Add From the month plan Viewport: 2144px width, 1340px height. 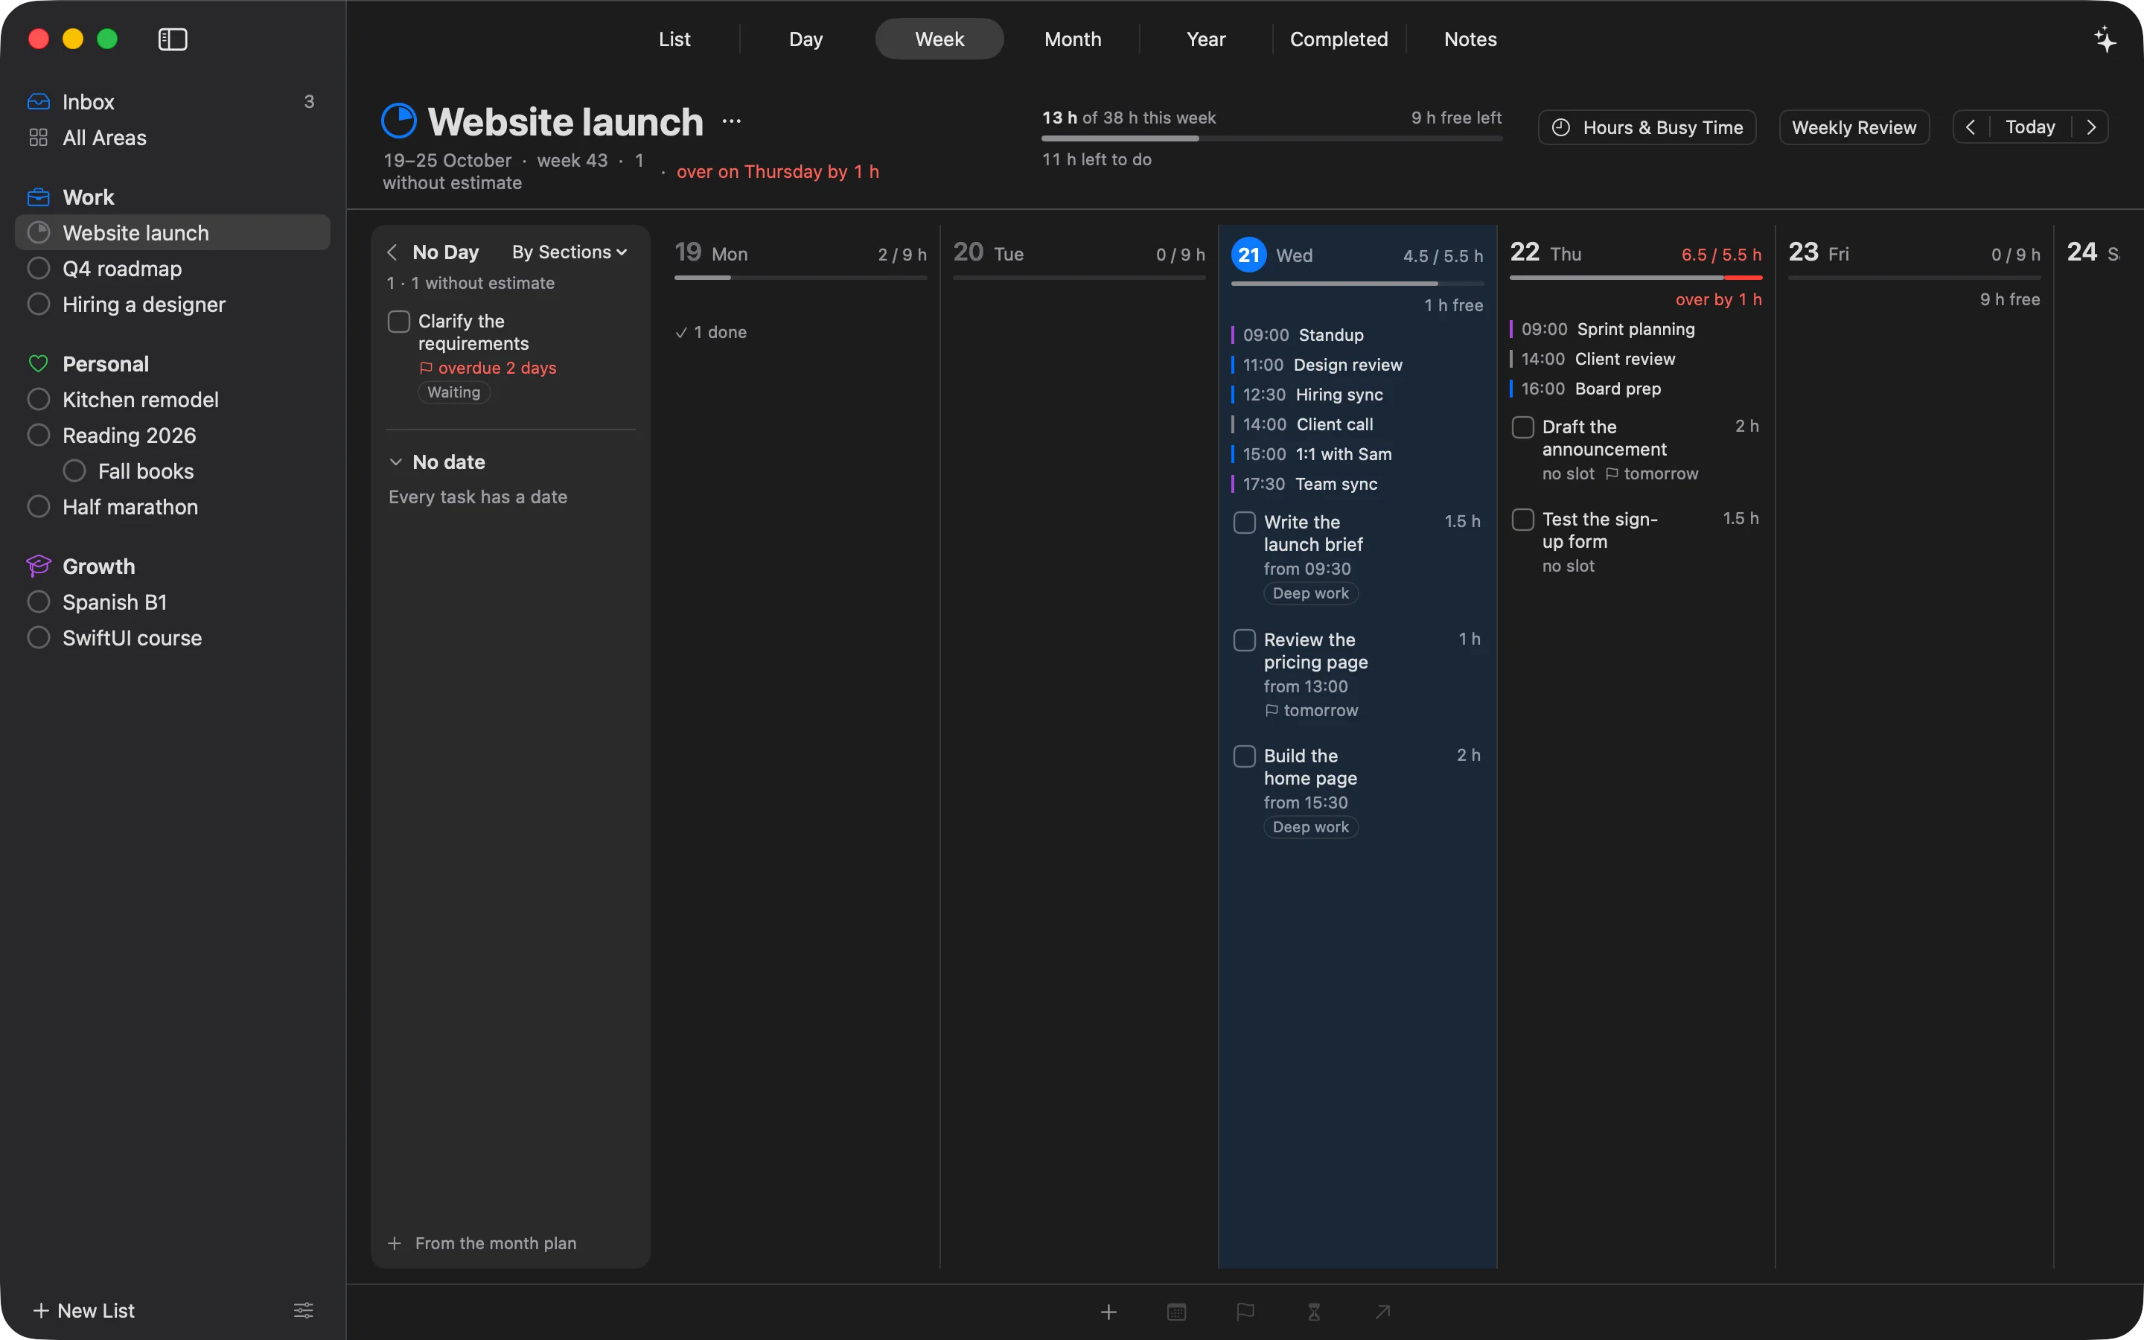[x=482, y=1243]
